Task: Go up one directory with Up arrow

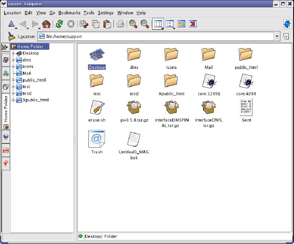Action: (11, 24)
